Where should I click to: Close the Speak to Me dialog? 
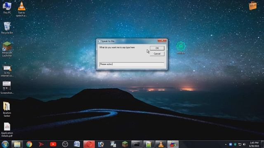(162, 41)
